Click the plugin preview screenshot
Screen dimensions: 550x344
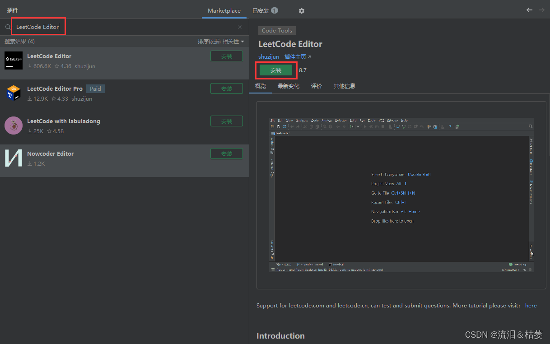[401, 195]
